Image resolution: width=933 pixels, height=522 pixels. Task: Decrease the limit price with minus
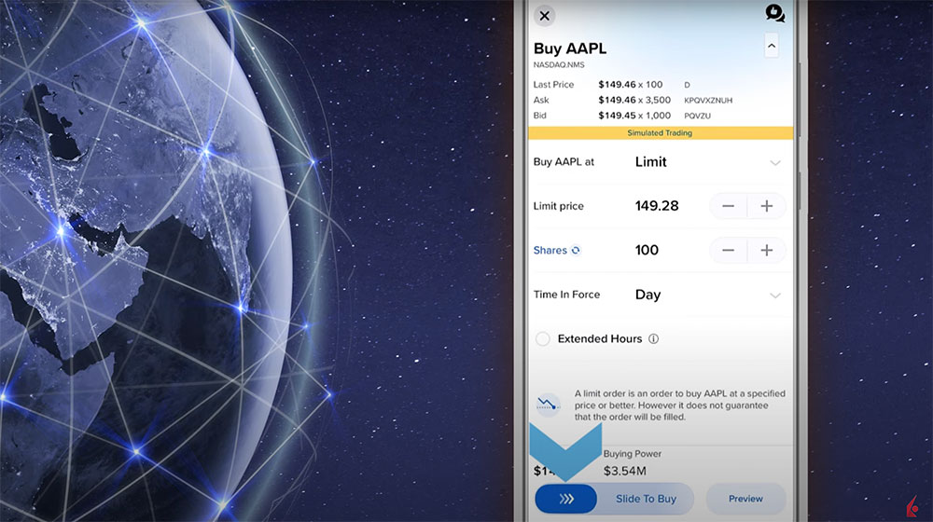(x=729, y=206)
